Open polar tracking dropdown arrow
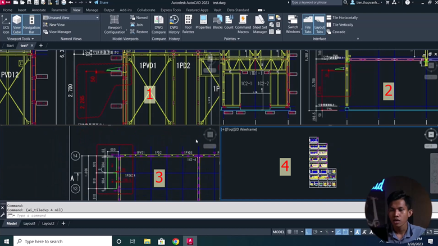 [321, 232]
